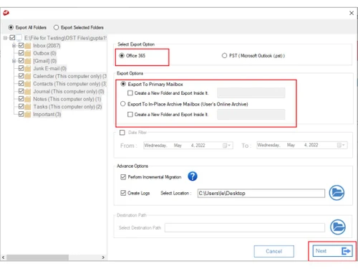Open the To date calendar dropdown
358x269 pixels.
coord(341,145)
